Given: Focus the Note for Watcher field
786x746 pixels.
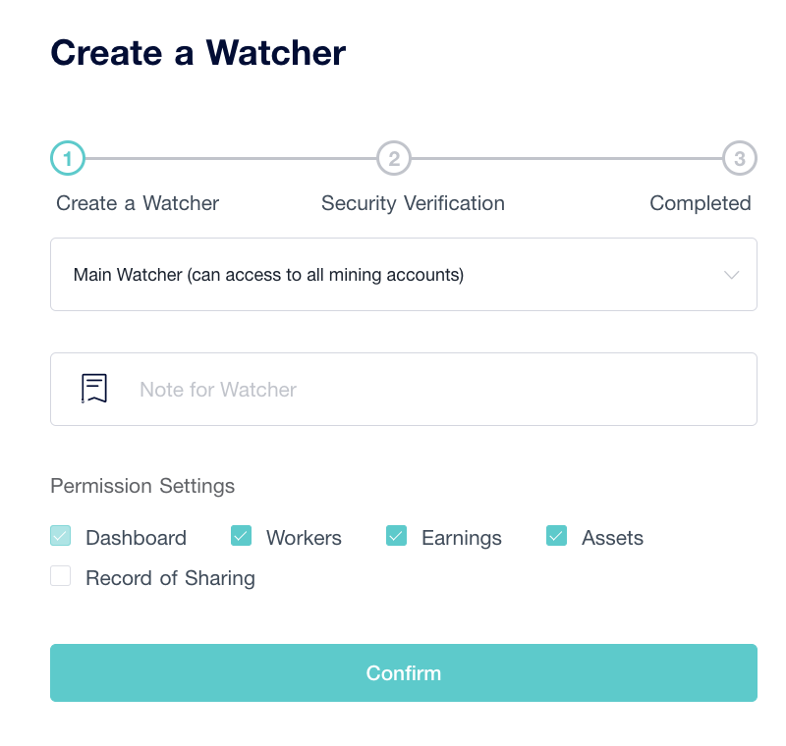Looking at the screenshot, I should click(404, 389).
